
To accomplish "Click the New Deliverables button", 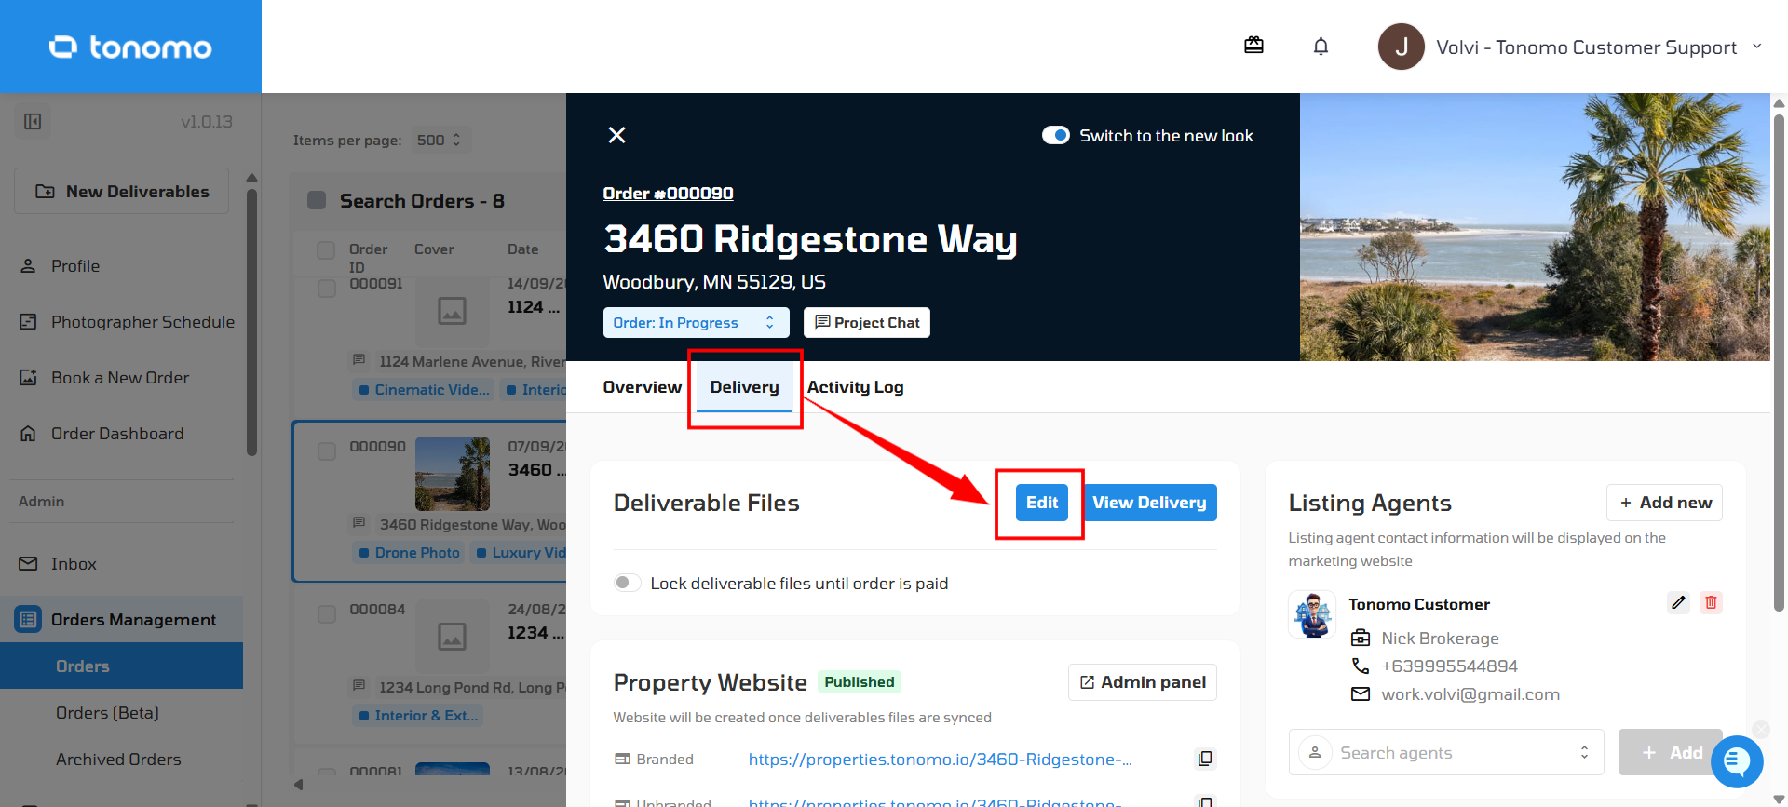I will click(x=121, y=191).
